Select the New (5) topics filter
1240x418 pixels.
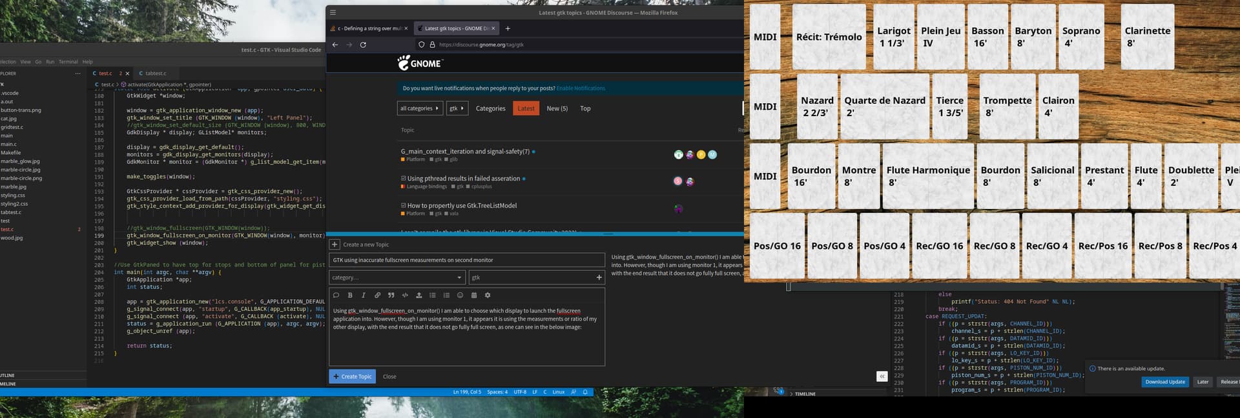click(557, 108)
